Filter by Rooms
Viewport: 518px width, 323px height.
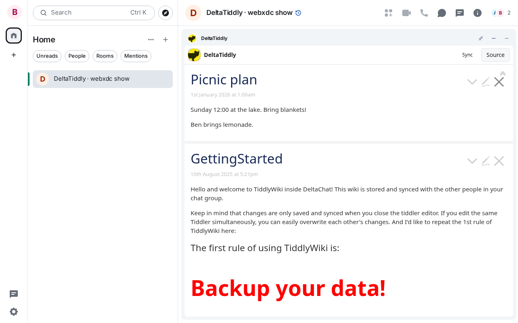(105, 56)
